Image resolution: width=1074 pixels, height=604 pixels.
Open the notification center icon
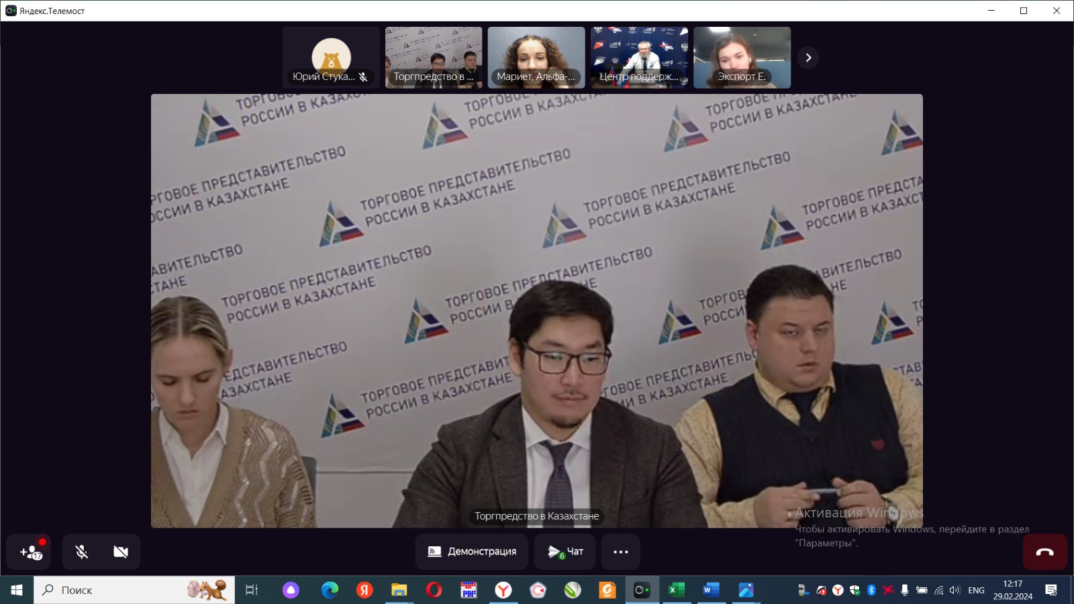tap(1051, 590)
